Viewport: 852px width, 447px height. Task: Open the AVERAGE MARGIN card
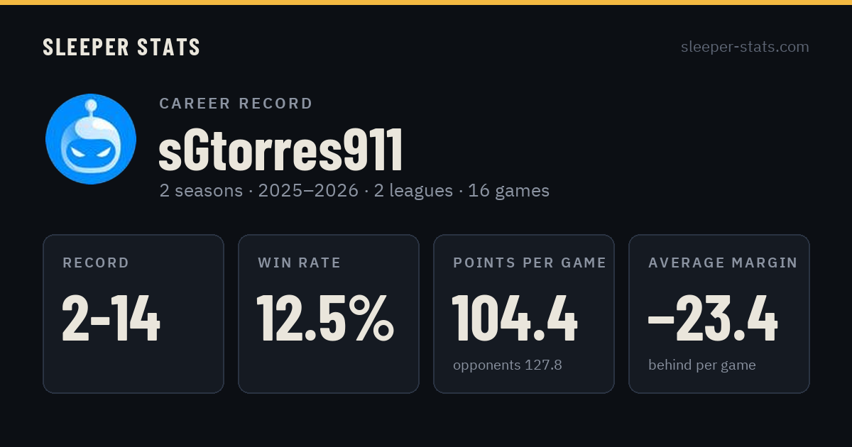click(x=719, y=314)
